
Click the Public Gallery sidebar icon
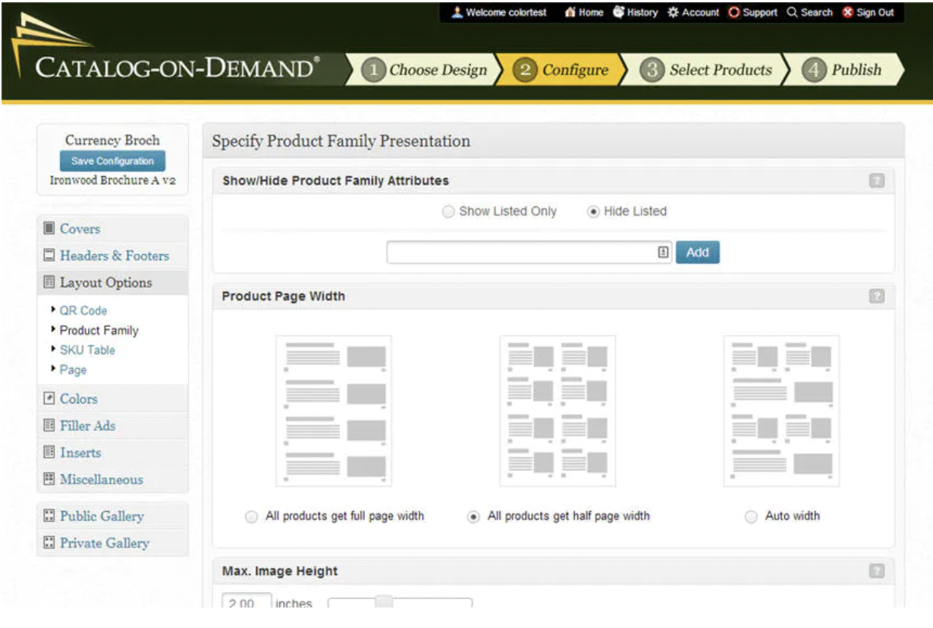49,516
